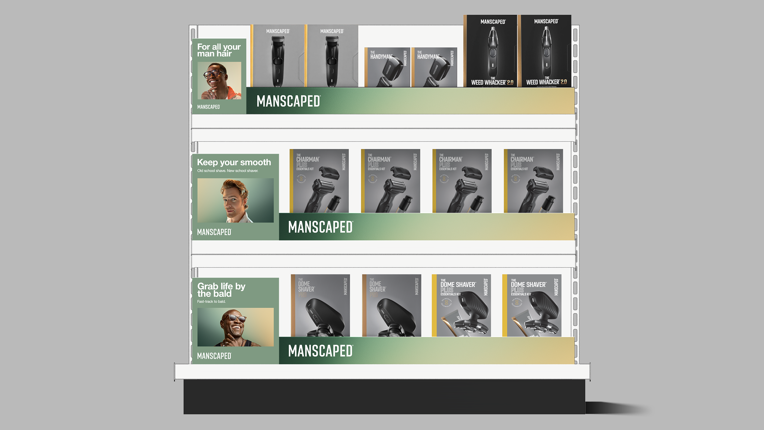Screen dimensions: 764x430
Task: Click the MANSCAPED logo on the "Keep your smooth" sign
Action: pos(214,232)
